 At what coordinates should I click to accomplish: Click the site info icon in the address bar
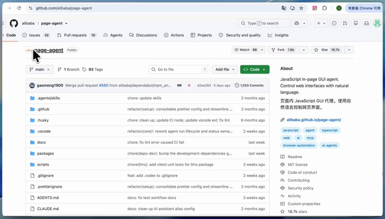tap(31, 8)
